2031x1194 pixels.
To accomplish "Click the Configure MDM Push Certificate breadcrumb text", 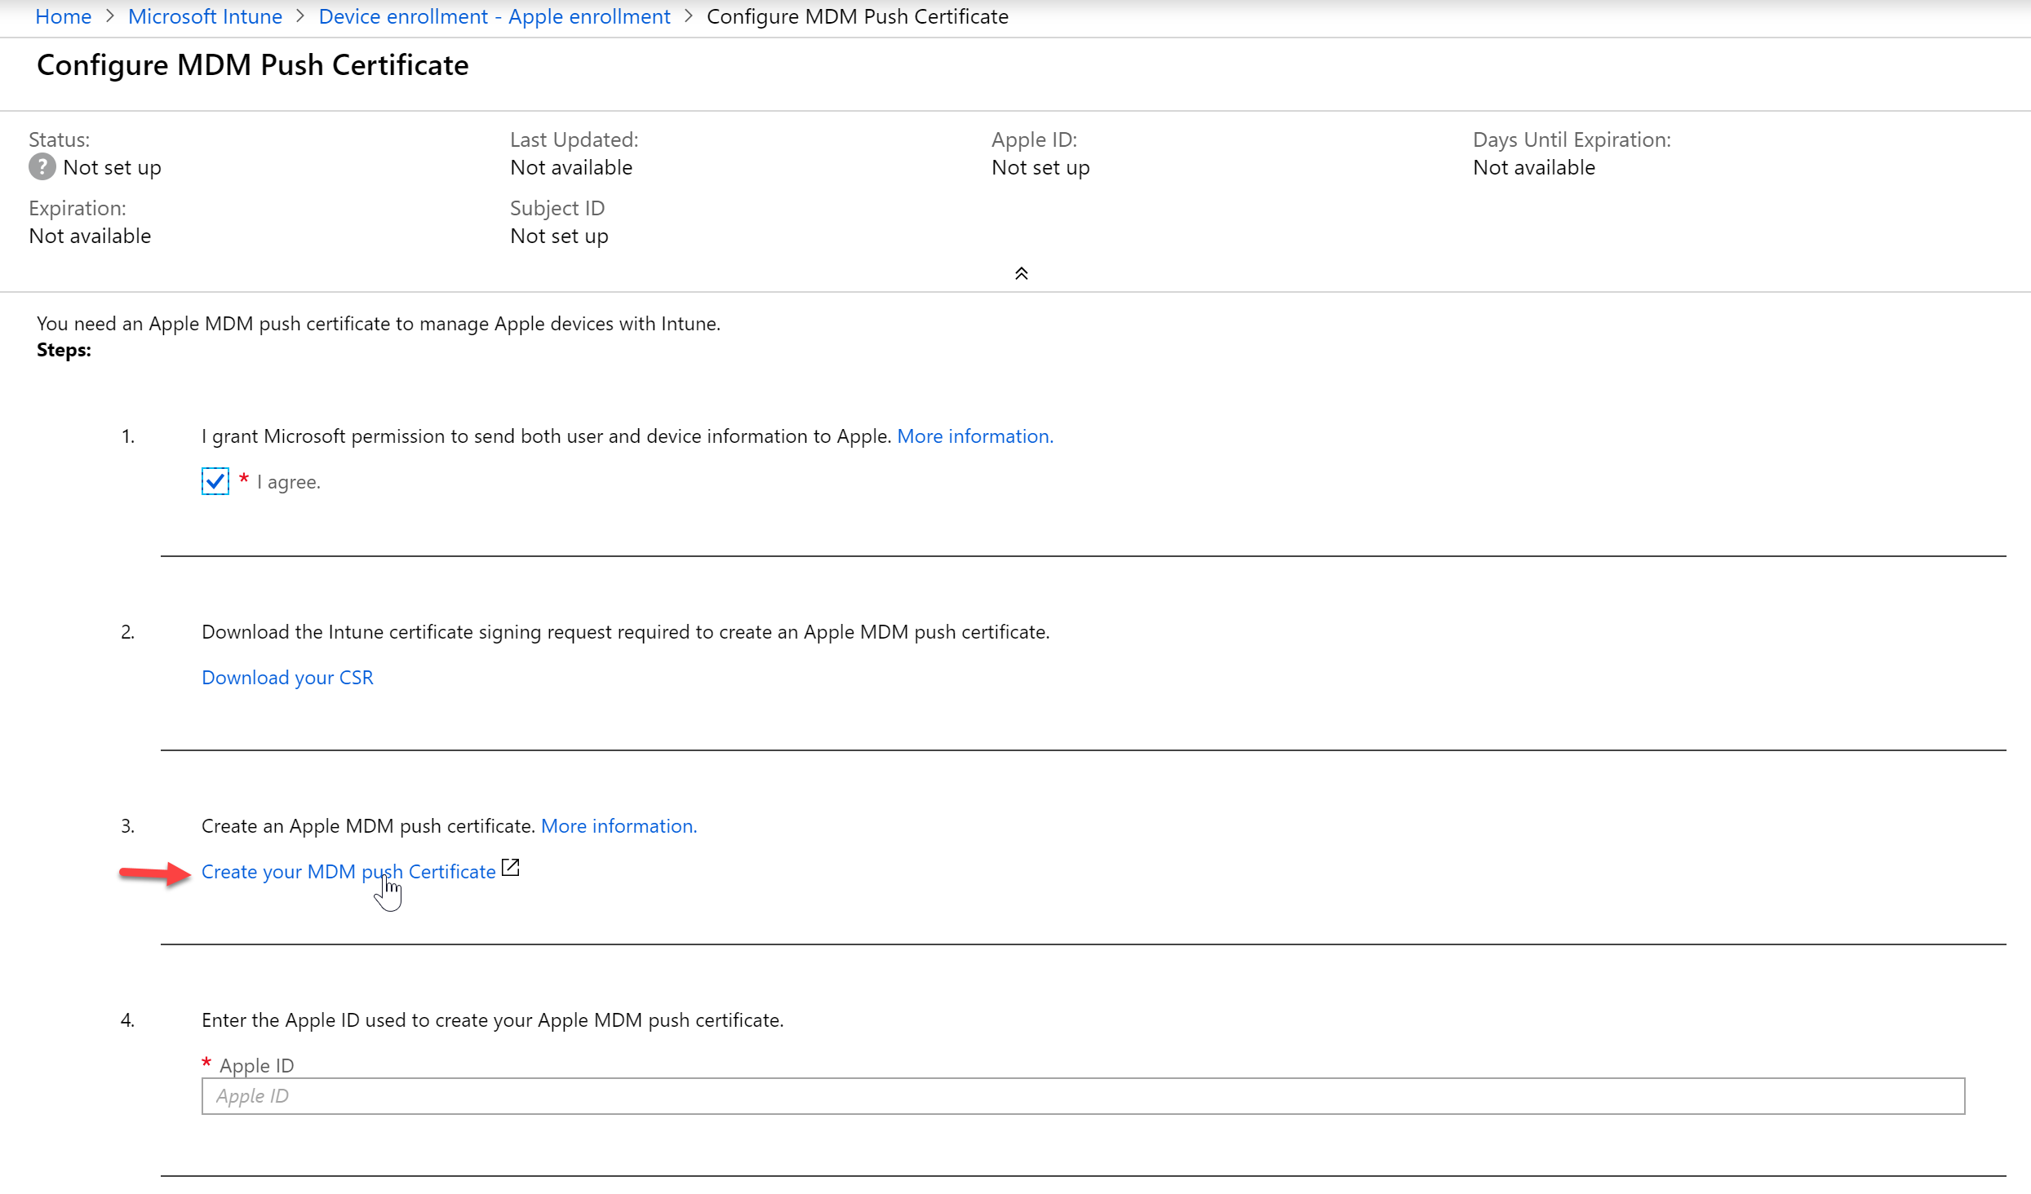I will click(857, 16).
